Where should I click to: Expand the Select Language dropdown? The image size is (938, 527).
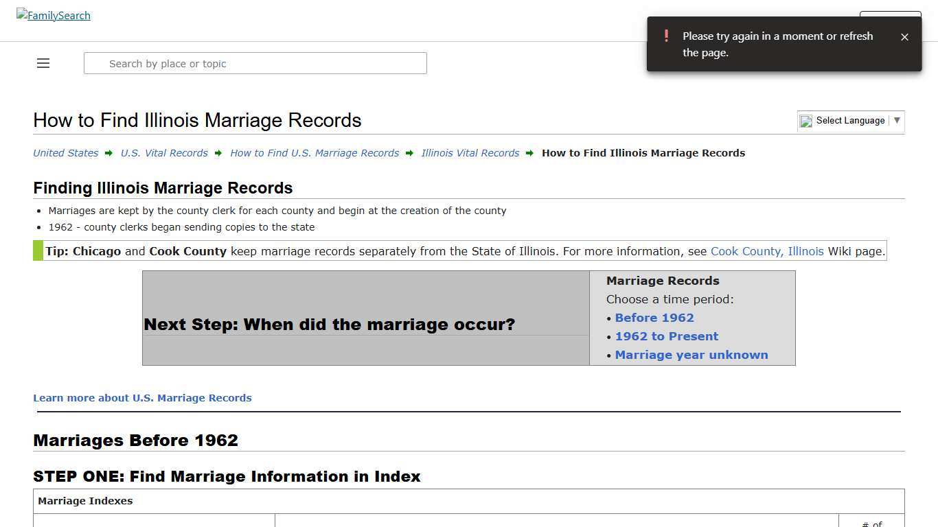click(x=897, y=121)
